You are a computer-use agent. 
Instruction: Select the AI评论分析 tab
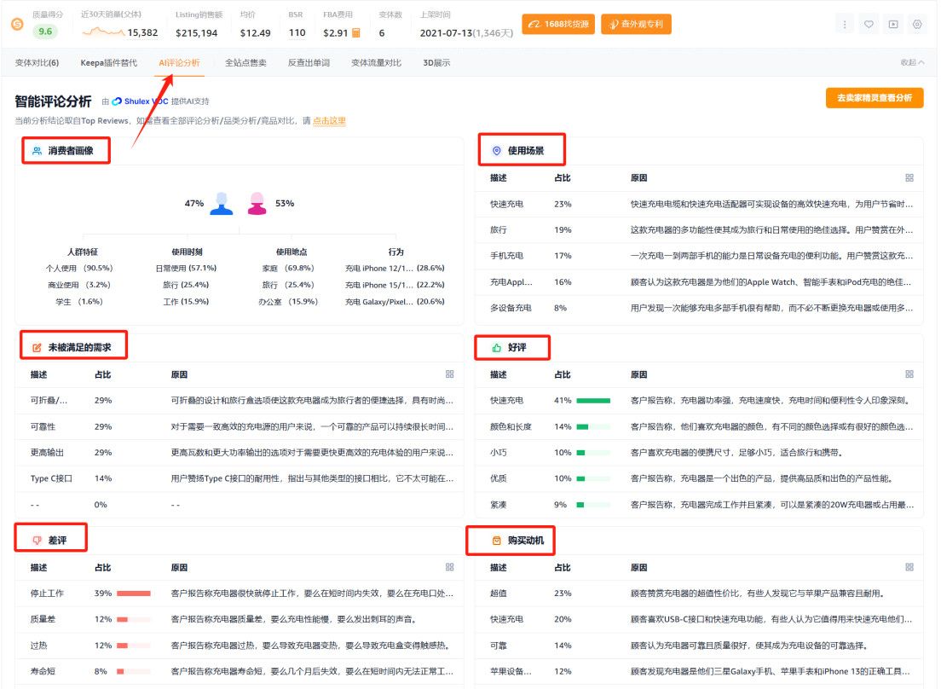179,62
